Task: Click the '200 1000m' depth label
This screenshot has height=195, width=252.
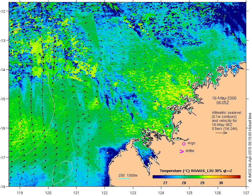Action: (x=128, y=175)
